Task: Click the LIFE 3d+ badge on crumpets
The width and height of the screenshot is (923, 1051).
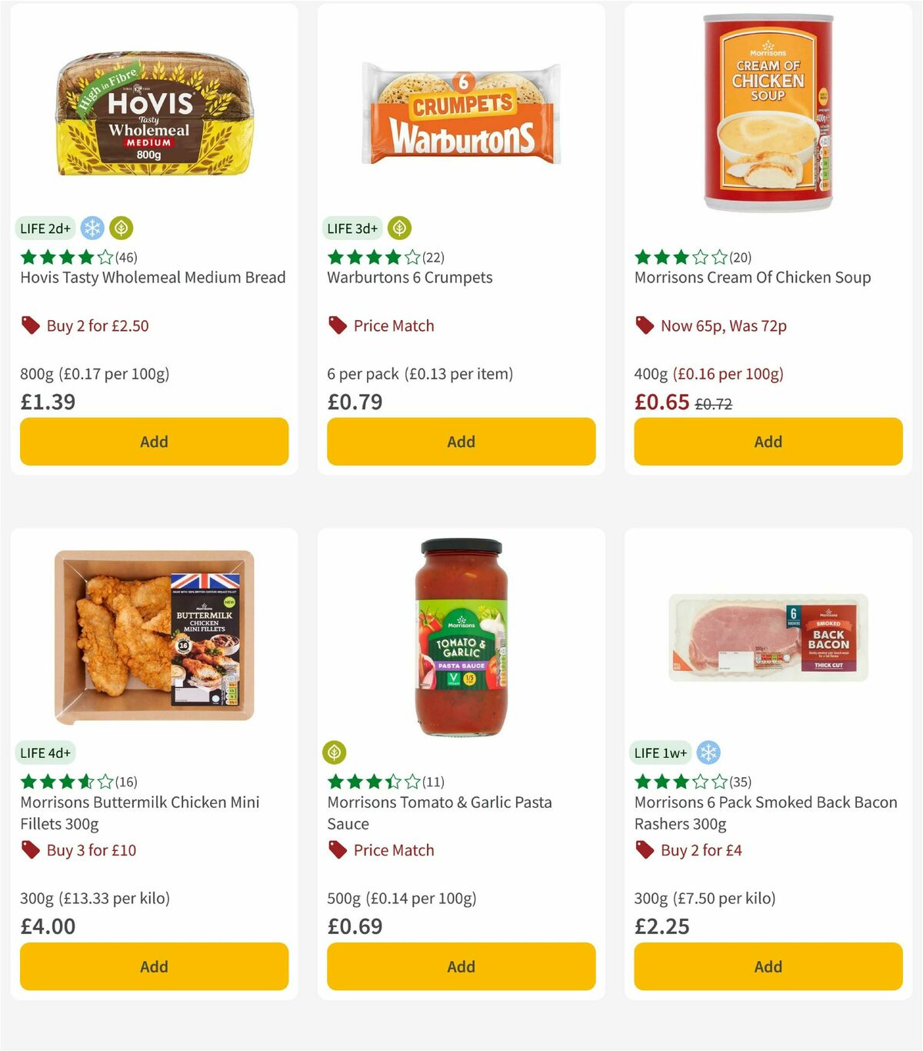Action: click(352, 228)
